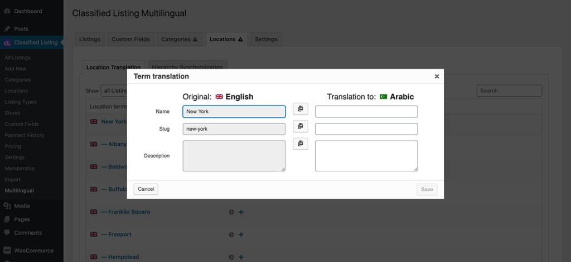Copy the Description to the translation textarea
This screenshot has height=262, width=571.
pos(301,144)
